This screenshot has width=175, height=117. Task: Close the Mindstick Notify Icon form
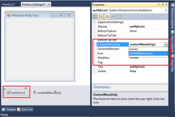69,15
